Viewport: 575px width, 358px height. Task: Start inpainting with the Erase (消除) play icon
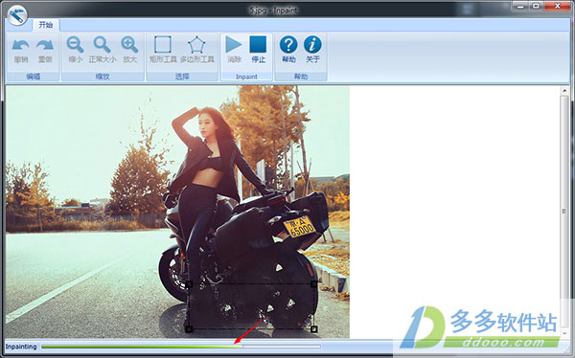(x=234, y=44)
